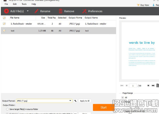Uncheck the RadioShack - retailer file checkbox
This screenshot has height=114, width=159.
[x=4, y=24]
